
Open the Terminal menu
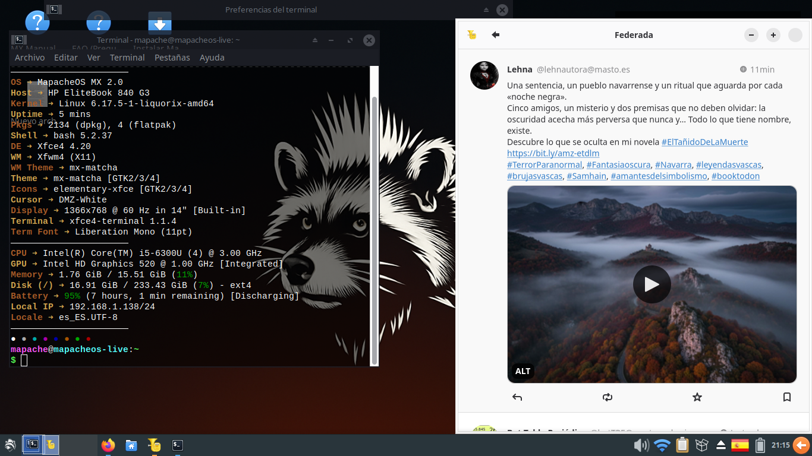tap(127, 58)
